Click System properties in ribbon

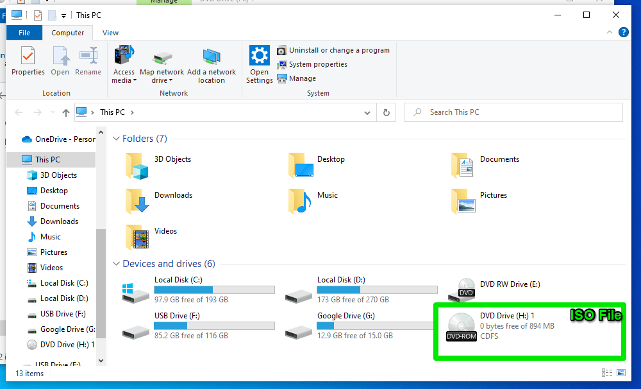tap(312, 64)
